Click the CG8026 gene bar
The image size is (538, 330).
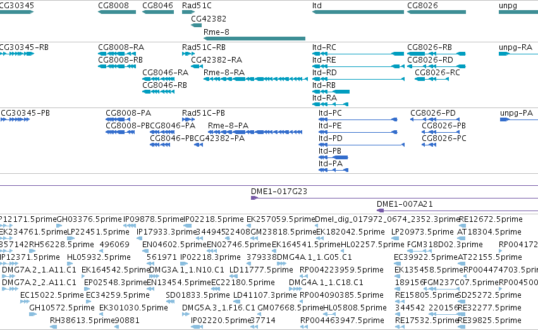(436, 12)
